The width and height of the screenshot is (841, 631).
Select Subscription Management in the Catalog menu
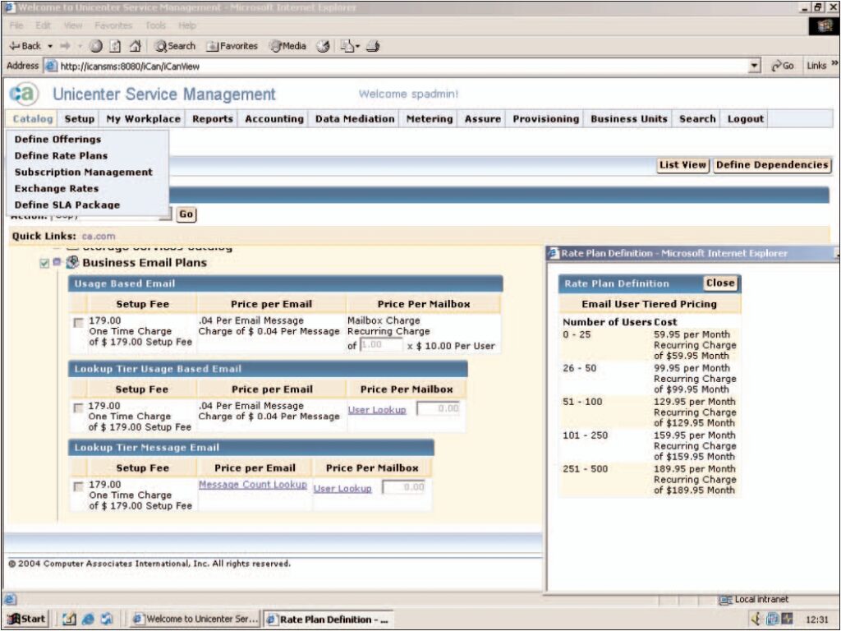[84, 173]
